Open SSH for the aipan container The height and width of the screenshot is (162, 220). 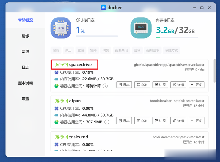(x=142, y=121)
